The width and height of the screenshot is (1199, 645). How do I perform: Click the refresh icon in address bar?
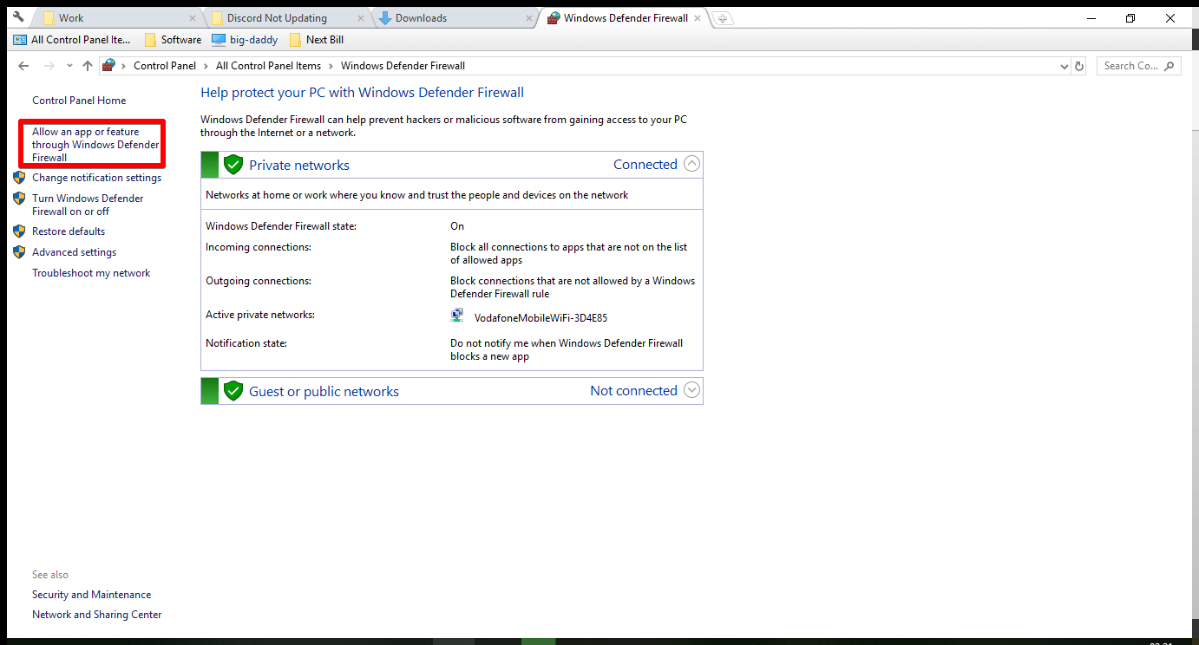tap(1078, 65)
